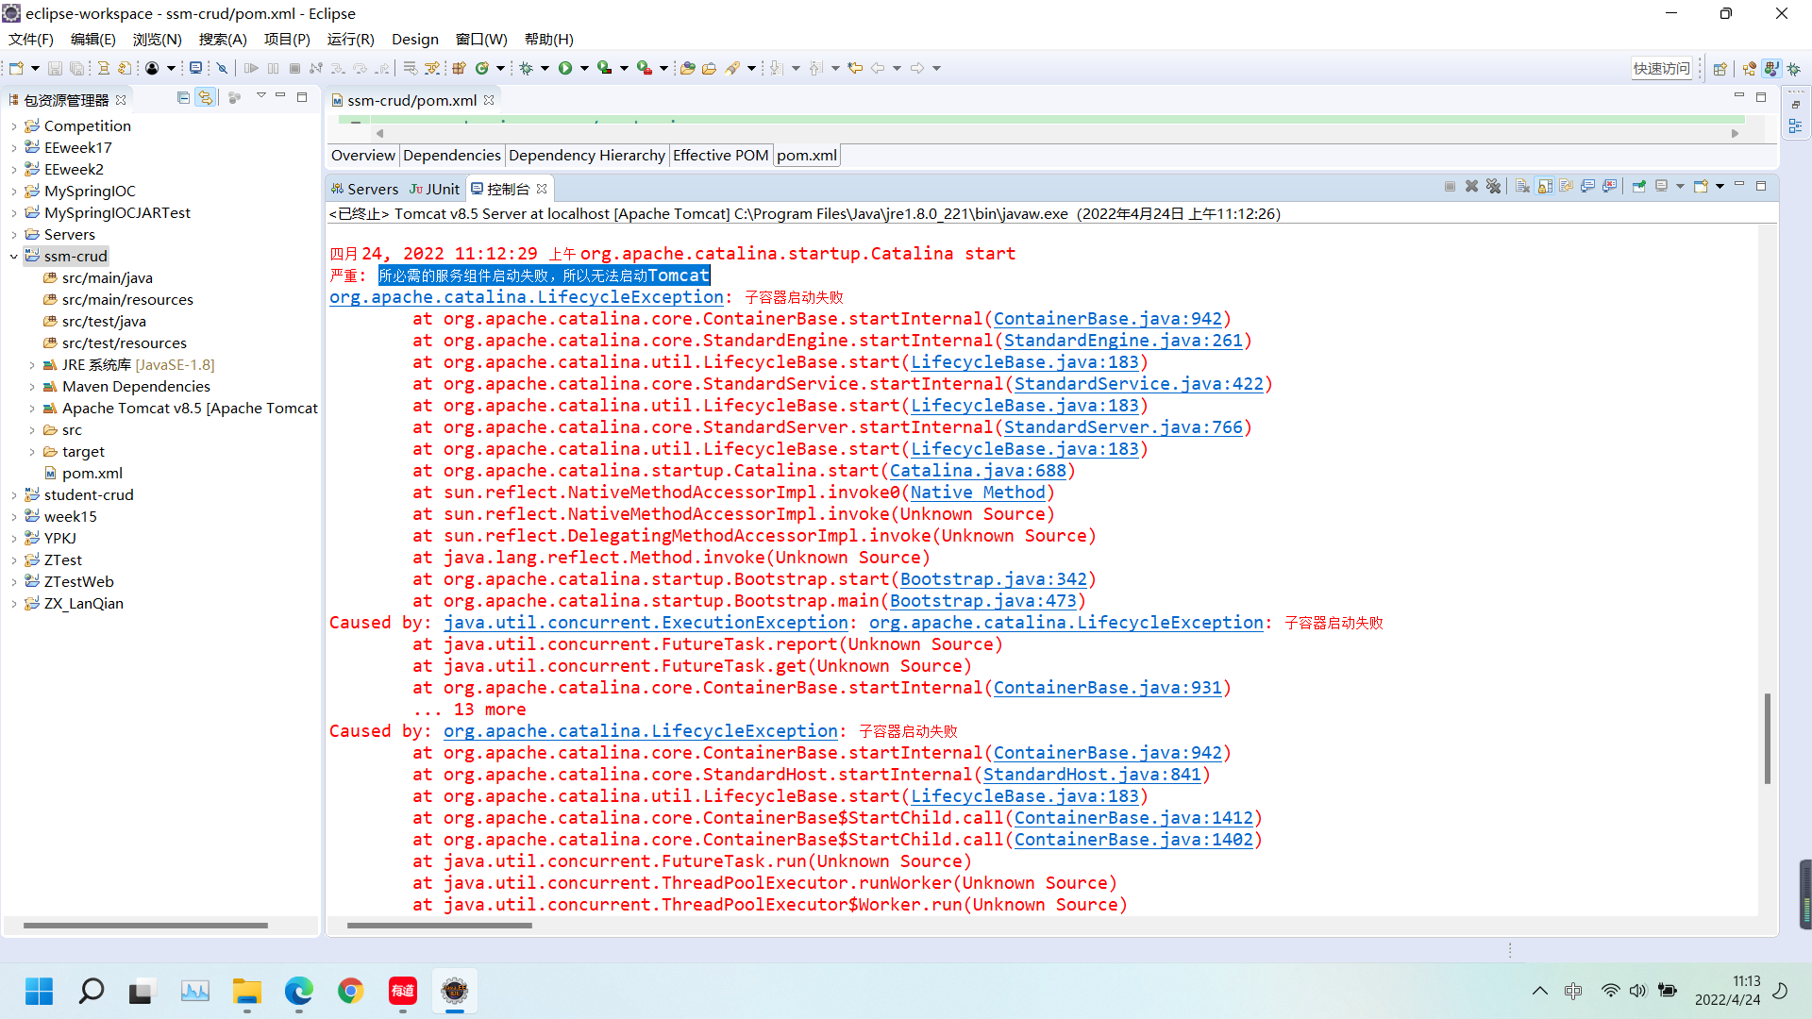Click Collapse All in package explorer
The width and height of the screenshot is (1812, 1019).
[x=183, y=97]
